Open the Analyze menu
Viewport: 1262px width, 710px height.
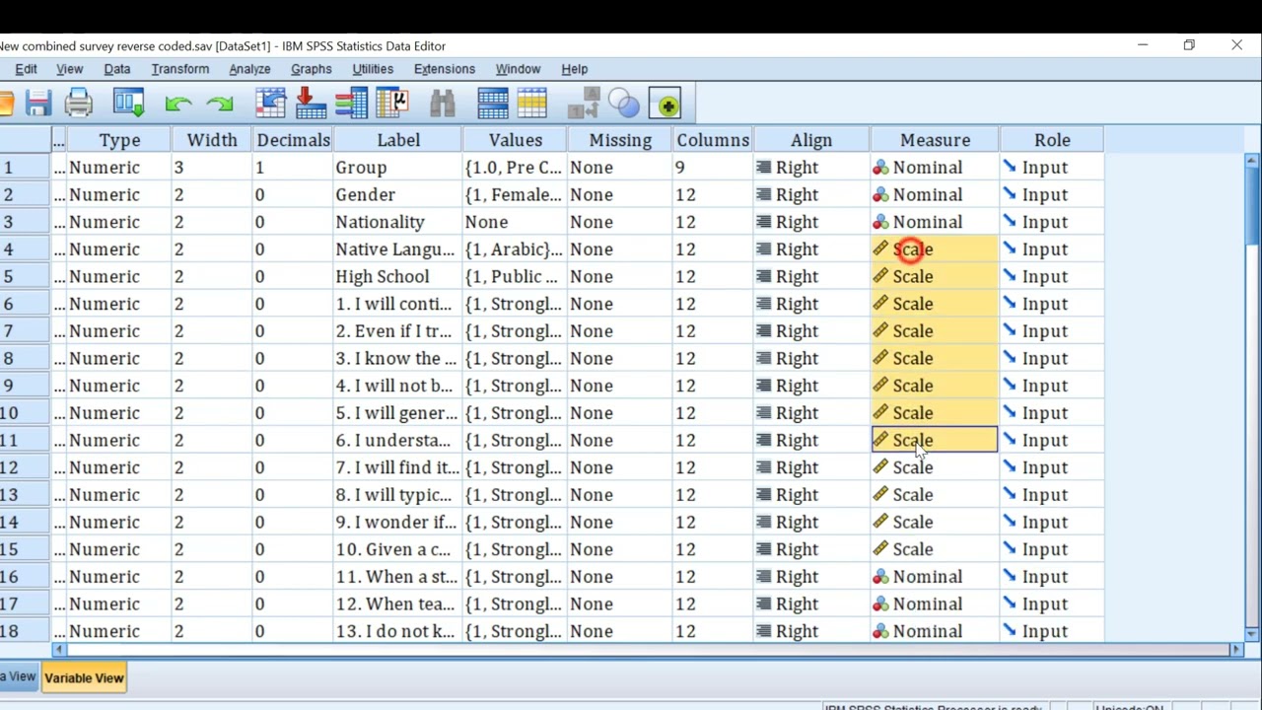[249, 69]
